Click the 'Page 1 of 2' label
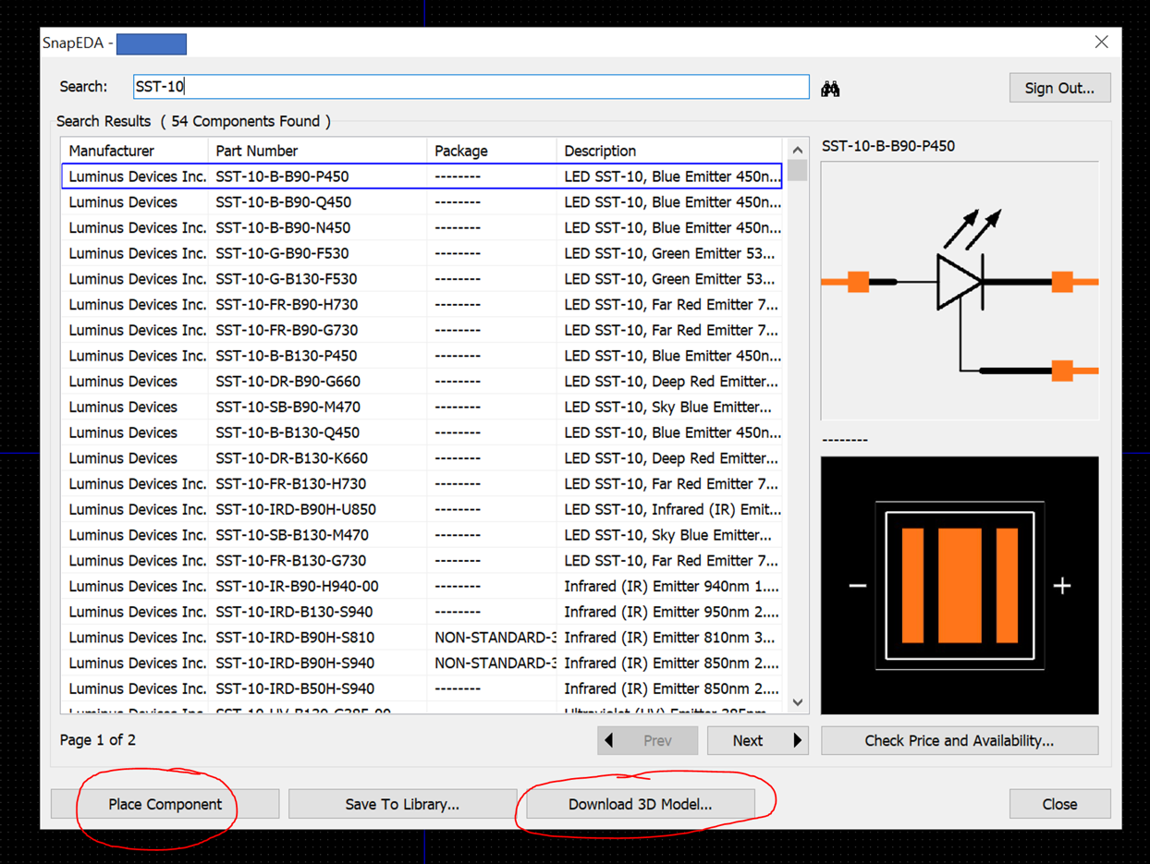 point(98,740)
